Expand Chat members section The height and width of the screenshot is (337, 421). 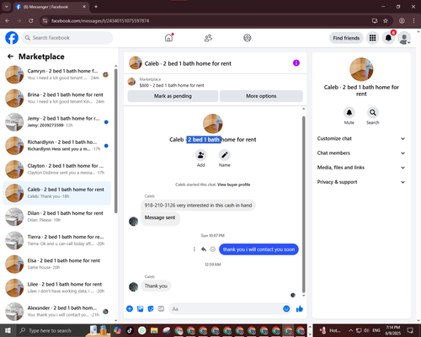click(x=361, y=153)
